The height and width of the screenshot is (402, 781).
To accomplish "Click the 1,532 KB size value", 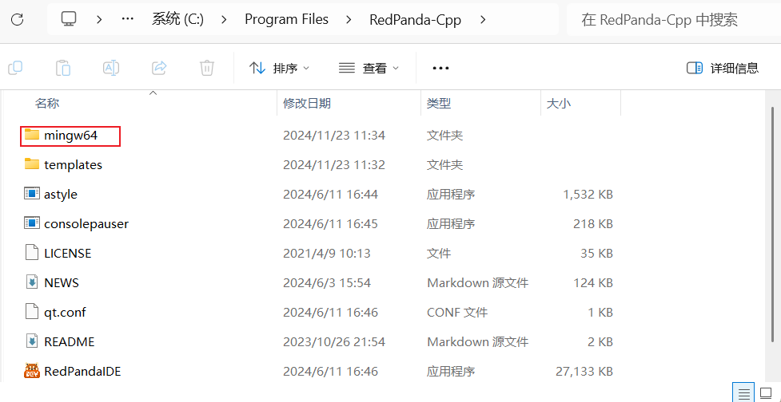I will click(x=588, y=195).
